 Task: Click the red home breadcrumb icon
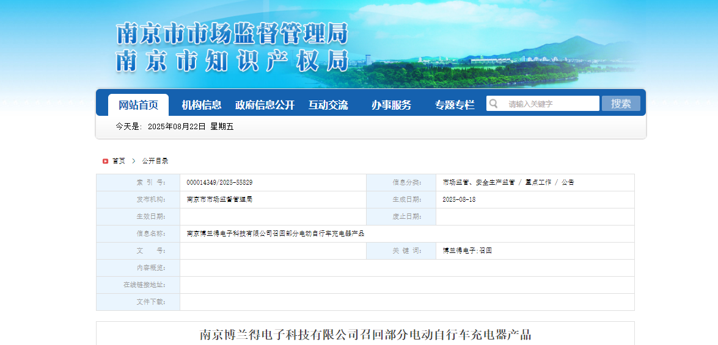pos(105,161)
